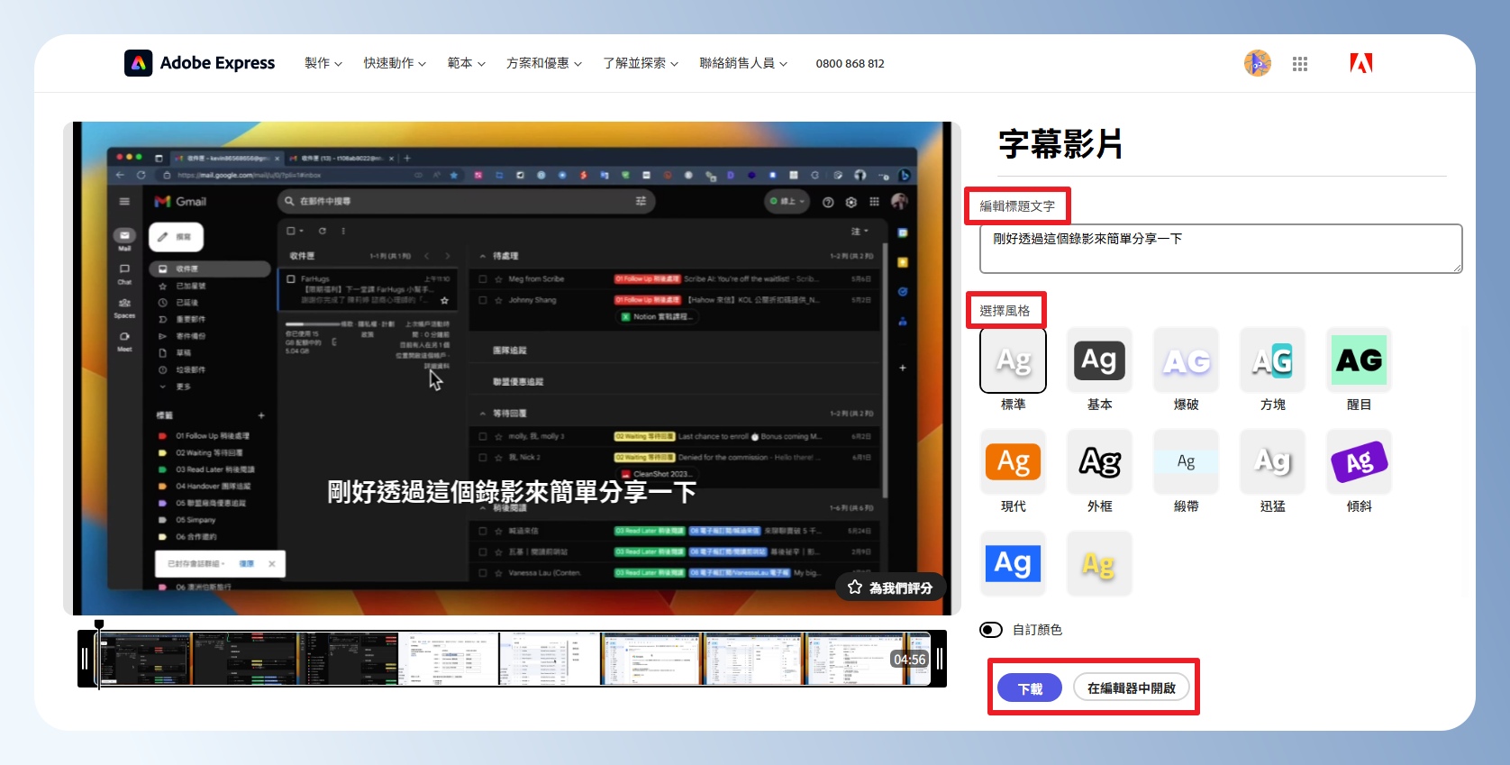
Task: Choose the purple 傾斜 caption style
Action: [x=1359, y=462]
